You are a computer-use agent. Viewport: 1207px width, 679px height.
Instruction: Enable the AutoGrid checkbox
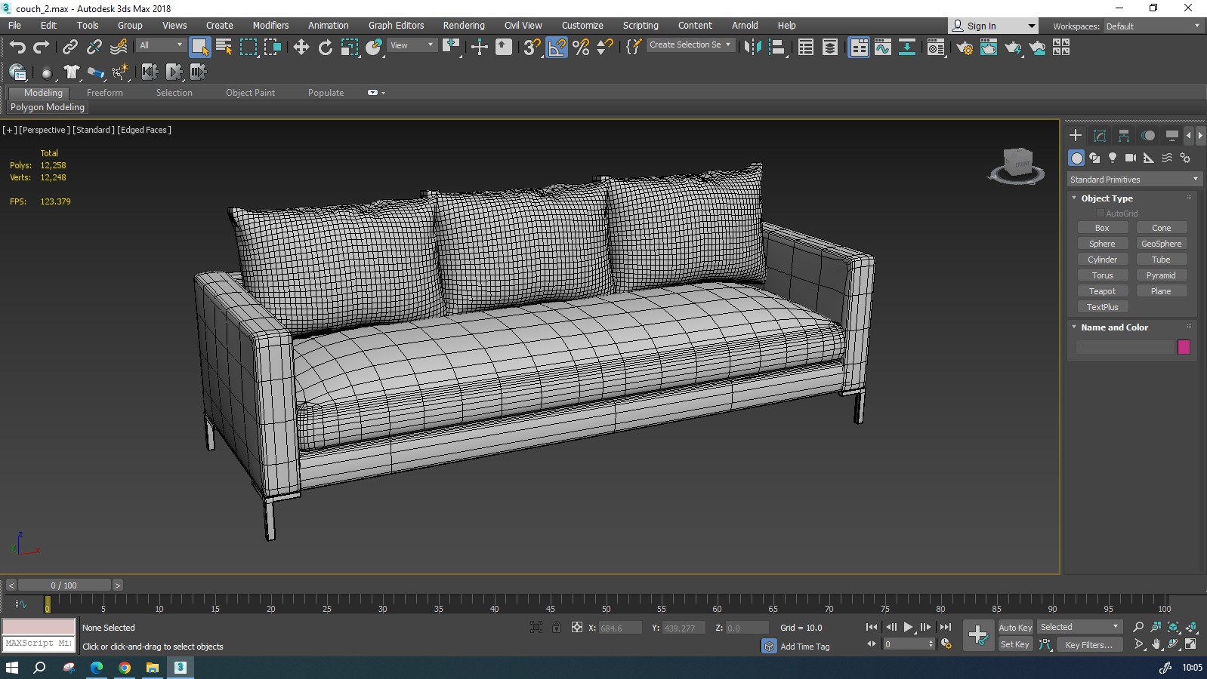(1100, 214)
